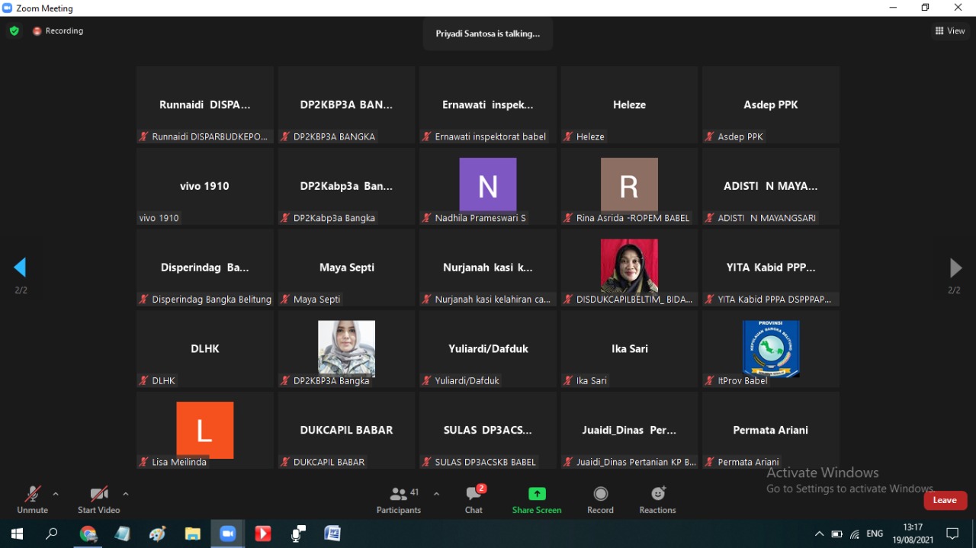Expand video options arrow beside Start Video
Screen dimensions: 976x548
(126, 494)
